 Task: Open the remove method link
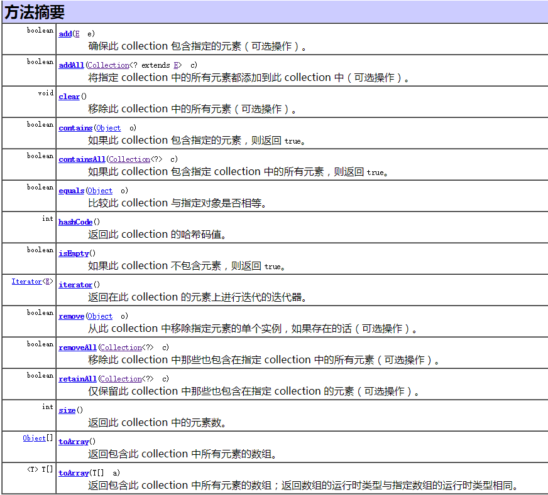click(71, 316)
